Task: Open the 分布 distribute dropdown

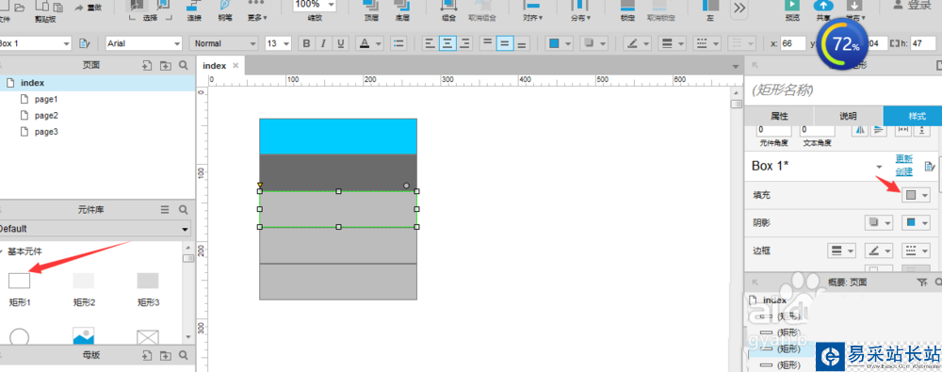Action: [580, 18]
